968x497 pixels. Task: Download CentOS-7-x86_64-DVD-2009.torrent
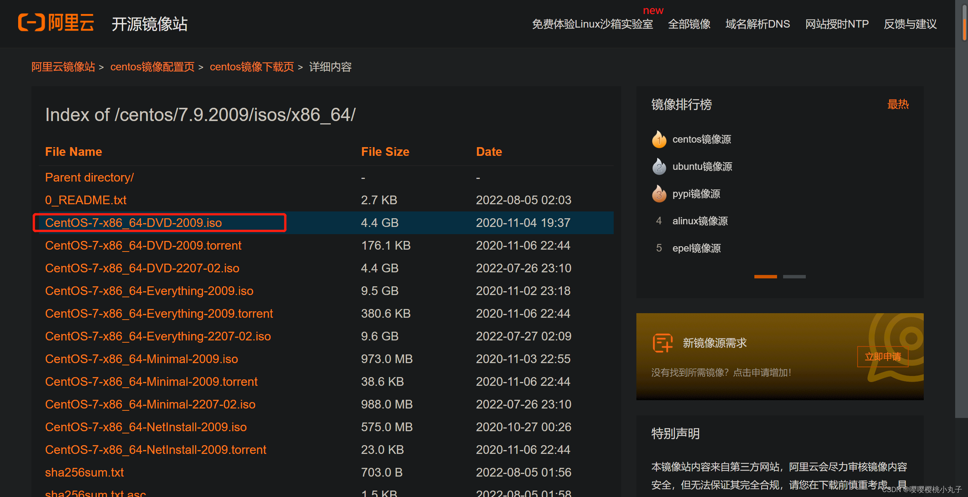[143, 245]
